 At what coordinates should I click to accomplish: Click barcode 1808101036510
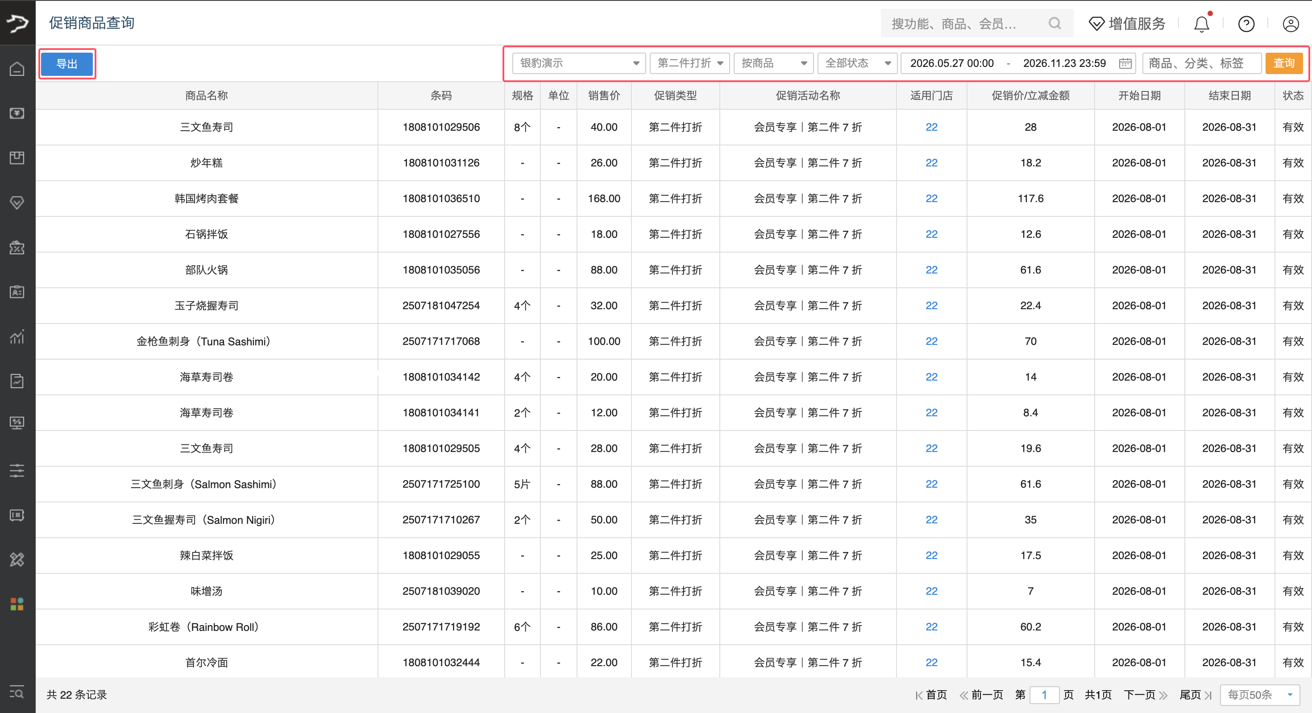(x=441, y=199)
